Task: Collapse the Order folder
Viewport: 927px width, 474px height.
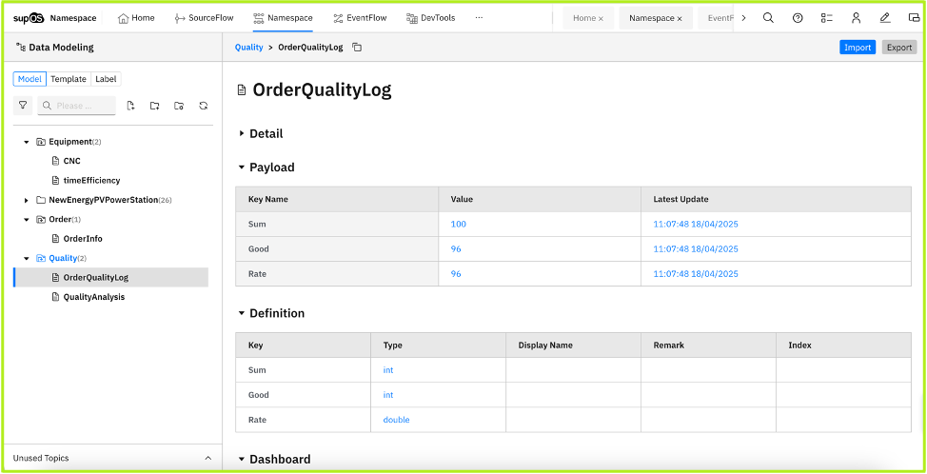Action: (x=27, y=219)
